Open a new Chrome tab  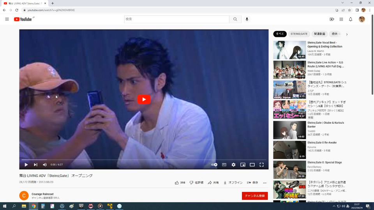tap(53, 3)
